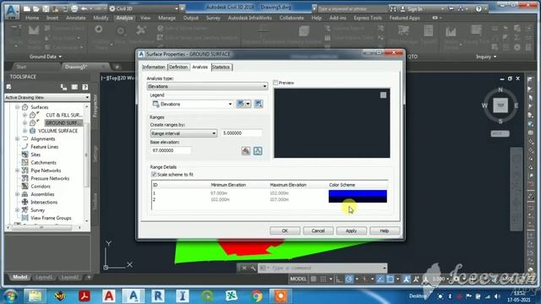Click the Catchments icon in tree
Screen dimensions: 541x304
[x=25, y=163]
